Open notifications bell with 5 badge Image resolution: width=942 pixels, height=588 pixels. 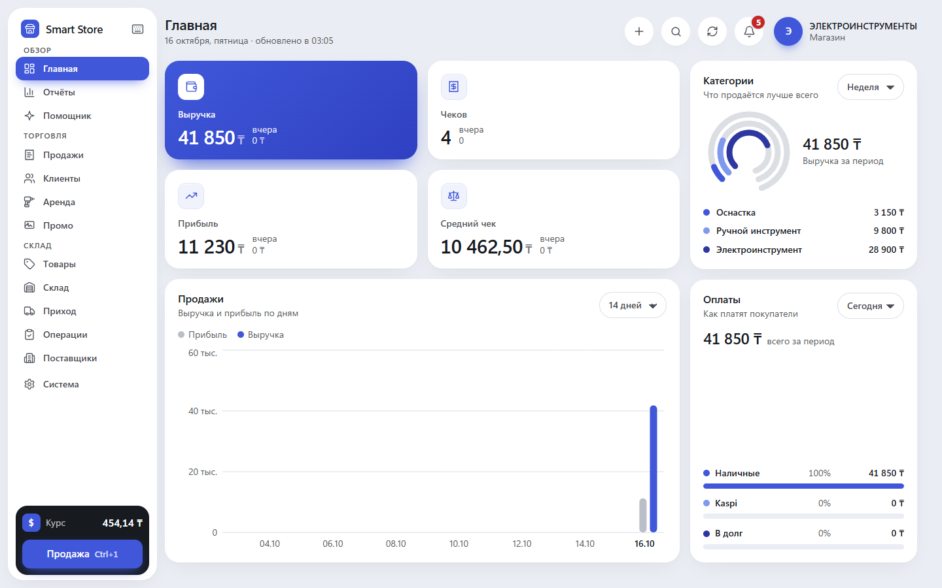[749, 31]
